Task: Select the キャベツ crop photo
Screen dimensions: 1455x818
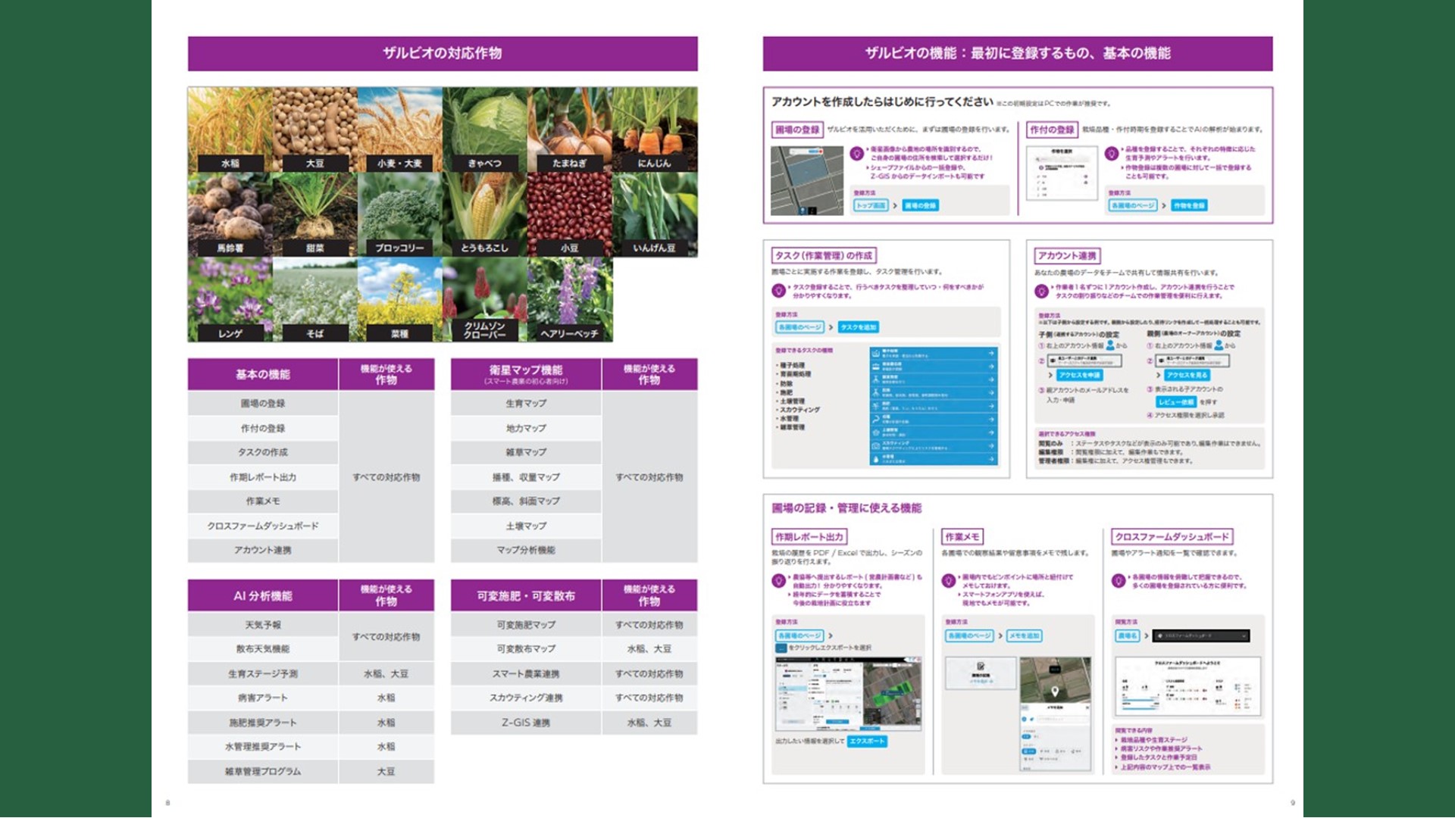Action: tap(485, 129)
